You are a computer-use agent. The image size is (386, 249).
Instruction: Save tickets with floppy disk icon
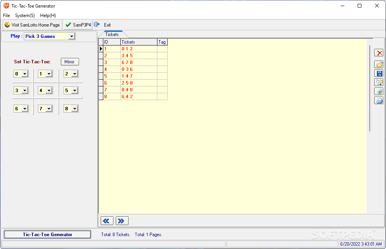(379, 74)
